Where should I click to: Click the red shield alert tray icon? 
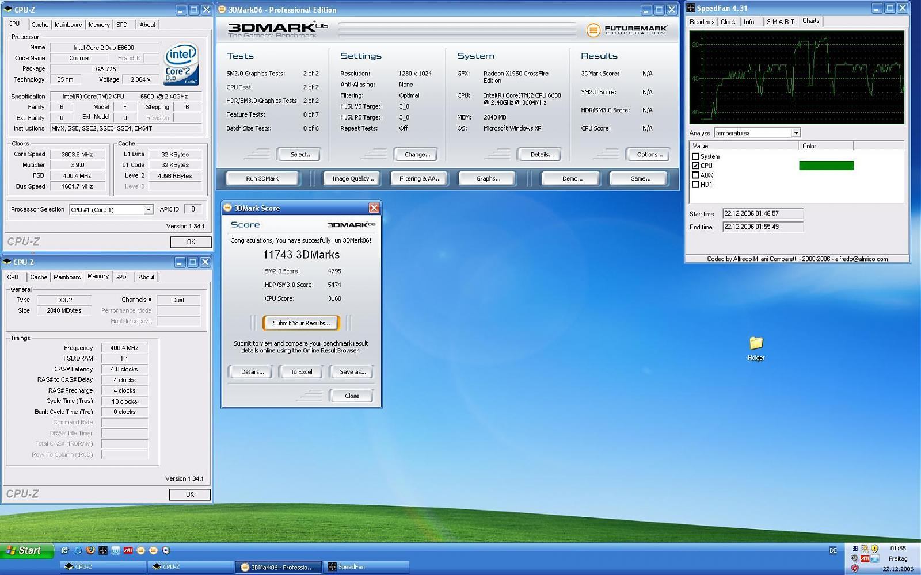tap(855, 568)
